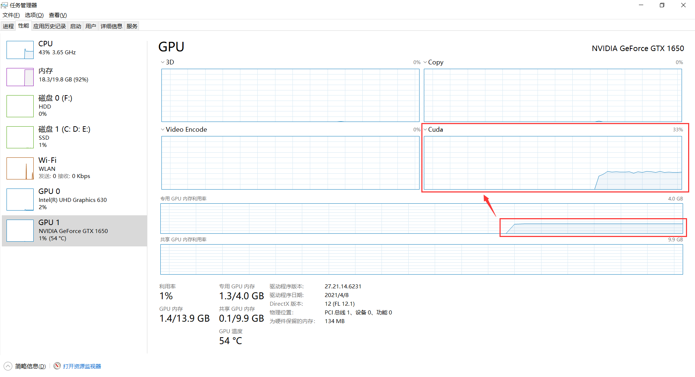The height and width of the screenshot is (377, 695).
Task: Select the 磁盘 1 (C: D: E:) thumbnail
Action: [x=20, y=137]
